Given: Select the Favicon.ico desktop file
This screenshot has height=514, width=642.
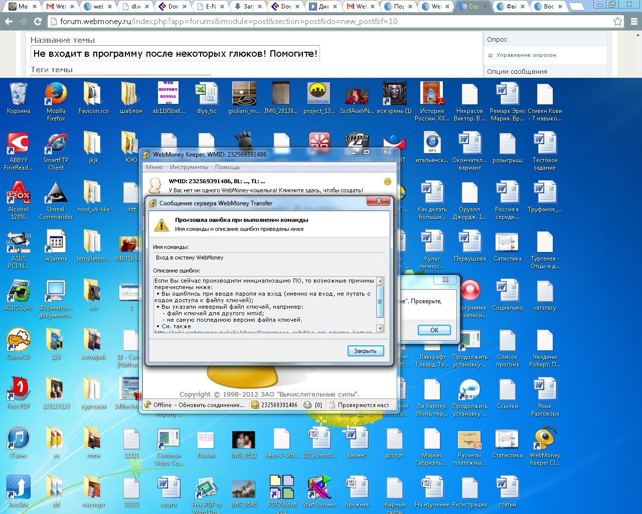Looking at the screenshot, I should 94,98.
